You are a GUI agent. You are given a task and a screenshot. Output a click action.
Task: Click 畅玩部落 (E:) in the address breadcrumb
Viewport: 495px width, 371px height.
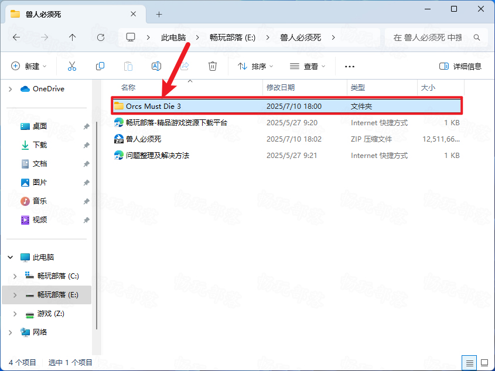tap(233, 37)
